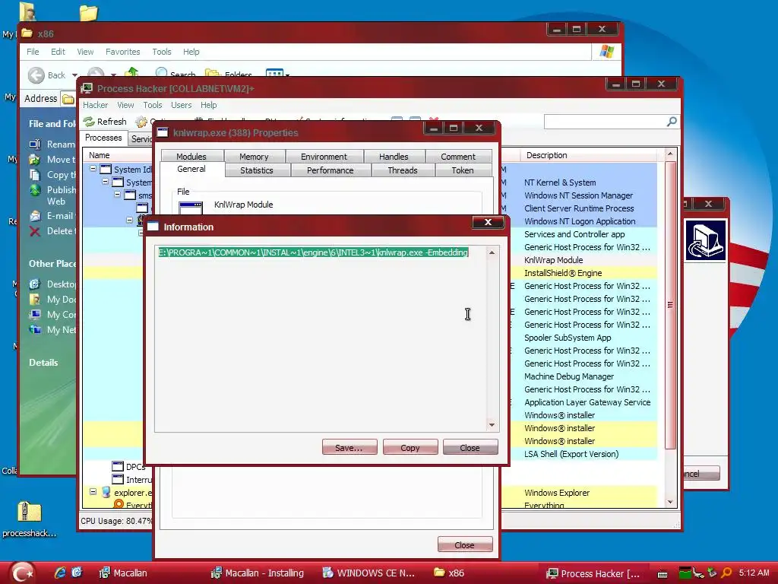Click Copy in the Information dialog
Viewport: 778px width, 584px height.
410,447
